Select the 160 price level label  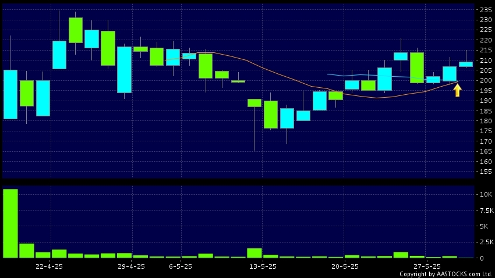point(486,161)
